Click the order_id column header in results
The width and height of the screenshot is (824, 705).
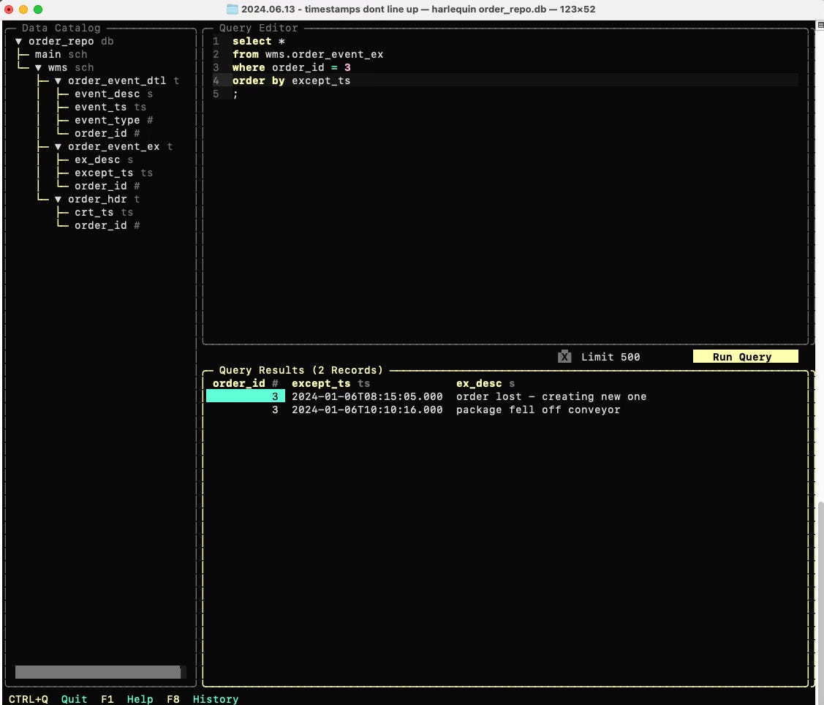(245, 383)
